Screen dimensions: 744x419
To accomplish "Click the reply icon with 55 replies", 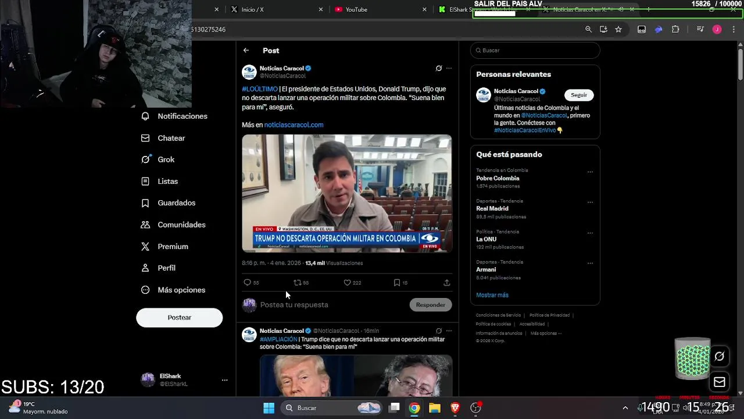I will [248, 283].
